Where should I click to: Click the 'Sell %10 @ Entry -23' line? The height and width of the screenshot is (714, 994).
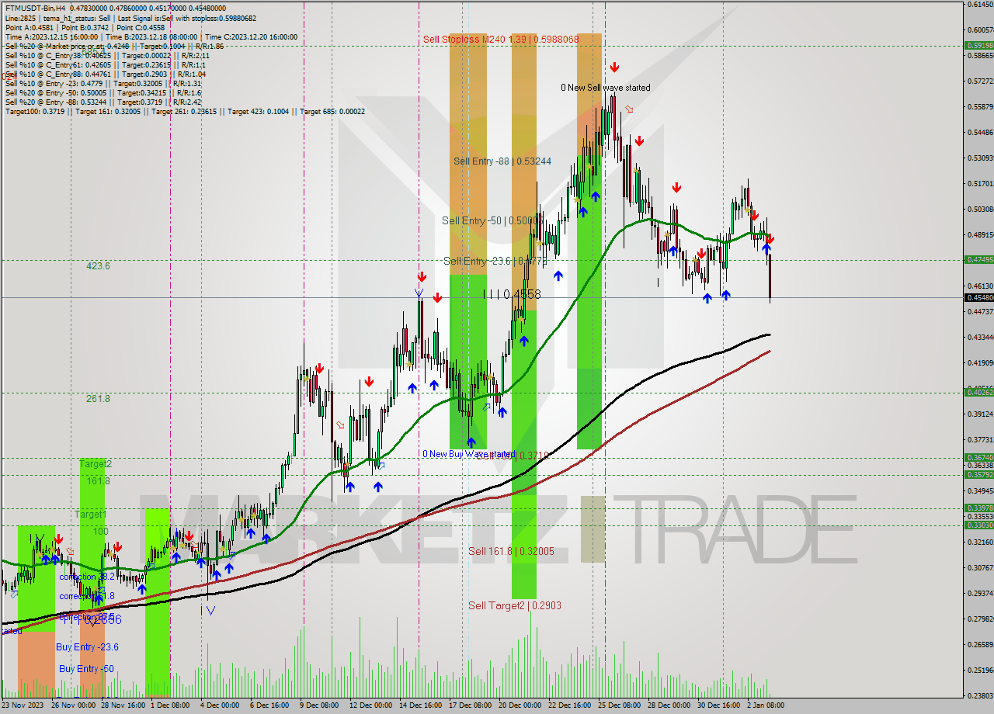tap(103, 83)
